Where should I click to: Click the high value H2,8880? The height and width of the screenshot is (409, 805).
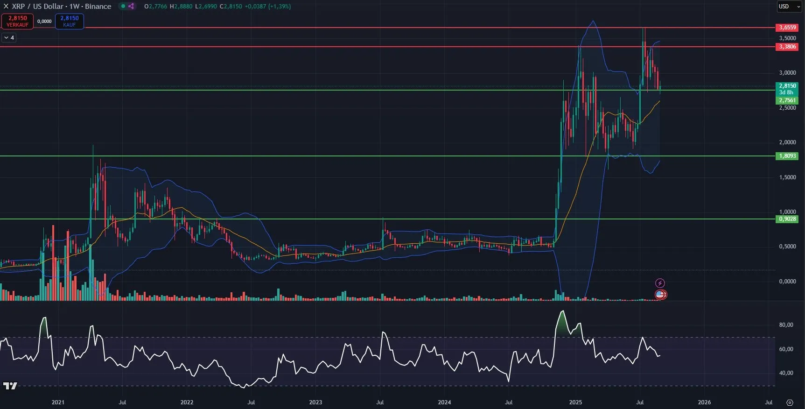point(181,7)
